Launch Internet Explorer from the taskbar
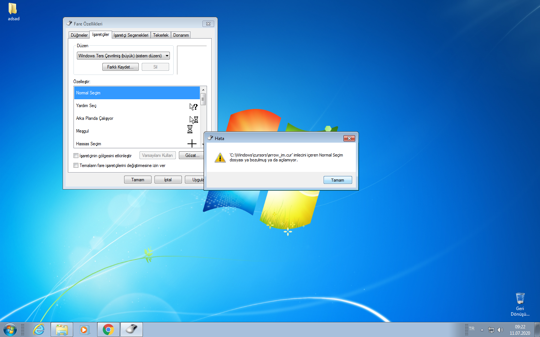540x337 pixels. [x=39, y=330]
